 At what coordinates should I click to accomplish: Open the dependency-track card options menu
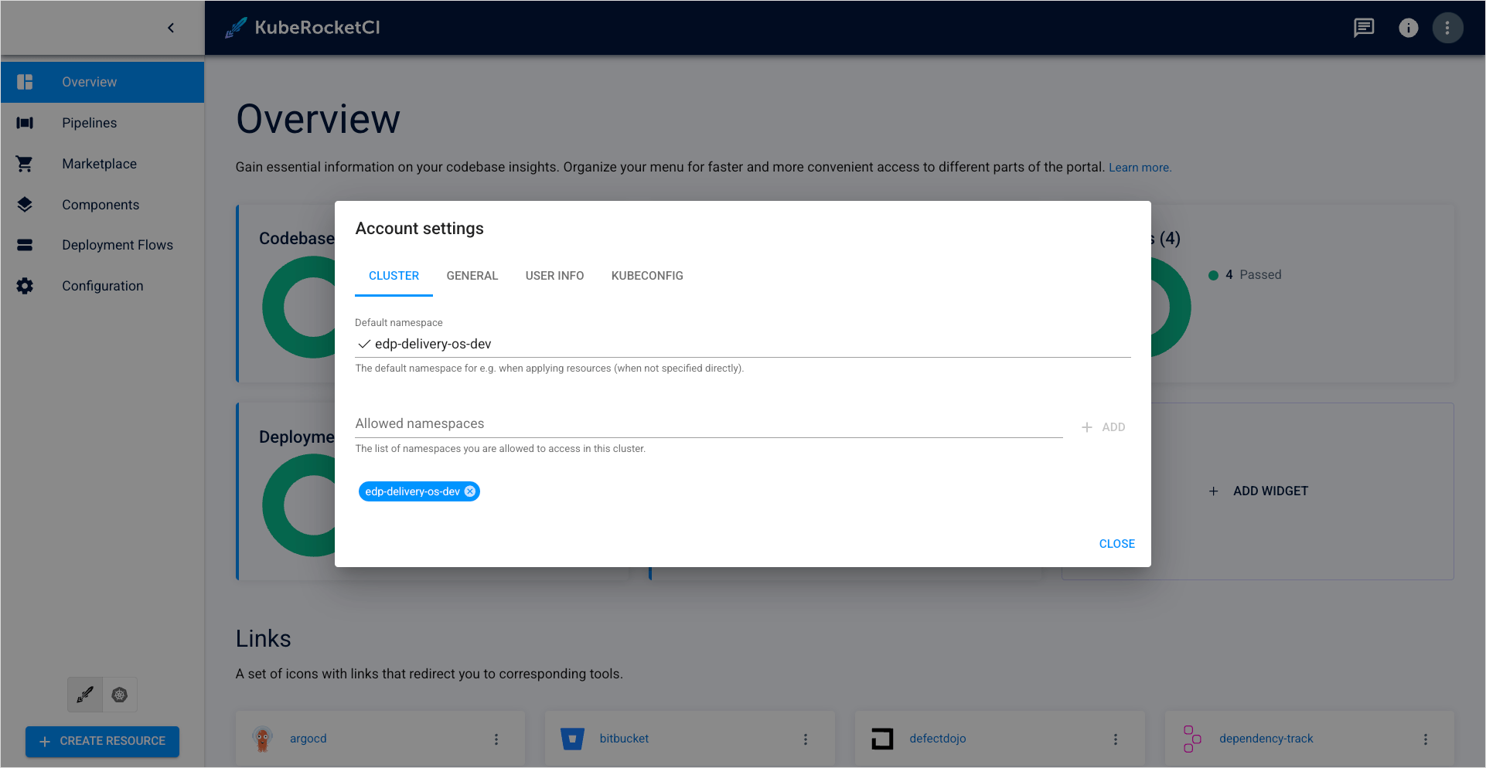point(1426,739)
